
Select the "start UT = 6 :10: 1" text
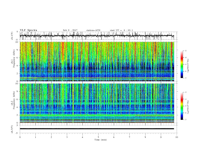pos(121,30)
